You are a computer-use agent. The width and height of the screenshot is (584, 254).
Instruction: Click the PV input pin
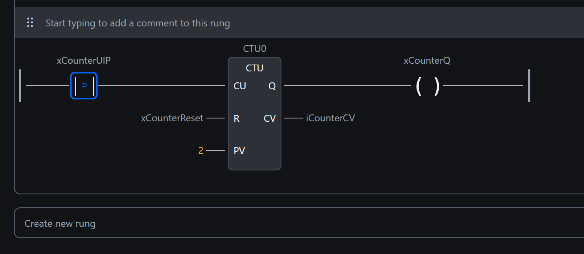(239, 151)
